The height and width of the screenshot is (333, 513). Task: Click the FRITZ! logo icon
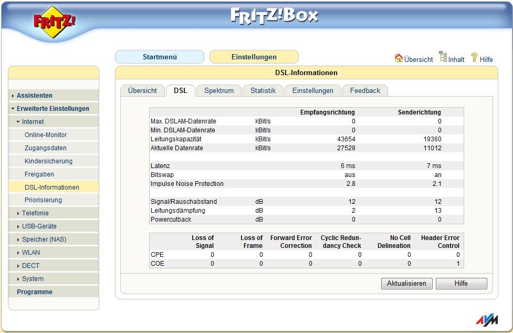(55, 22)
